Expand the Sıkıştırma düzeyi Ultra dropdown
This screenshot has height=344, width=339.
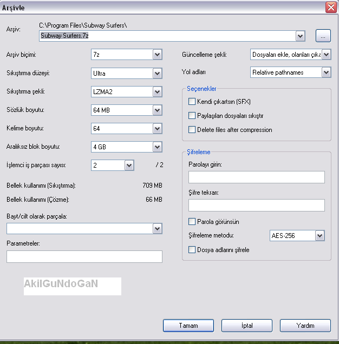[157, 73]
